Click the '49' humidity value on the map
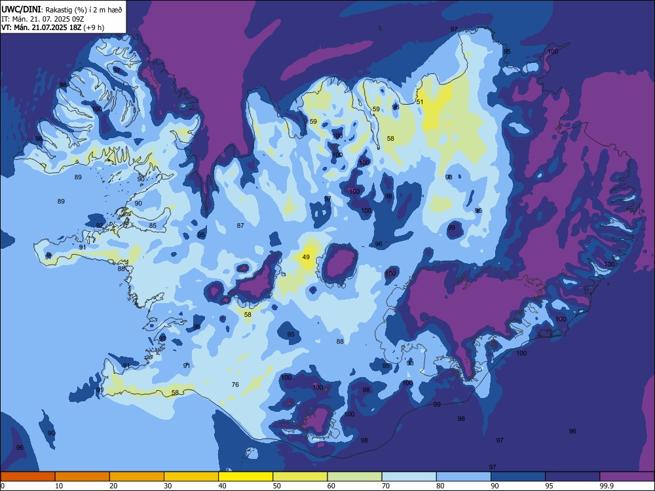Viewport: 655px width, 491px height. (306, 257)
